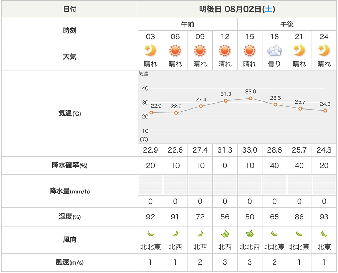Viewport: 338px width, 273px height.
Task: Click the moon weather icon for 03 o'clock
Action: [x=150, y=51]
